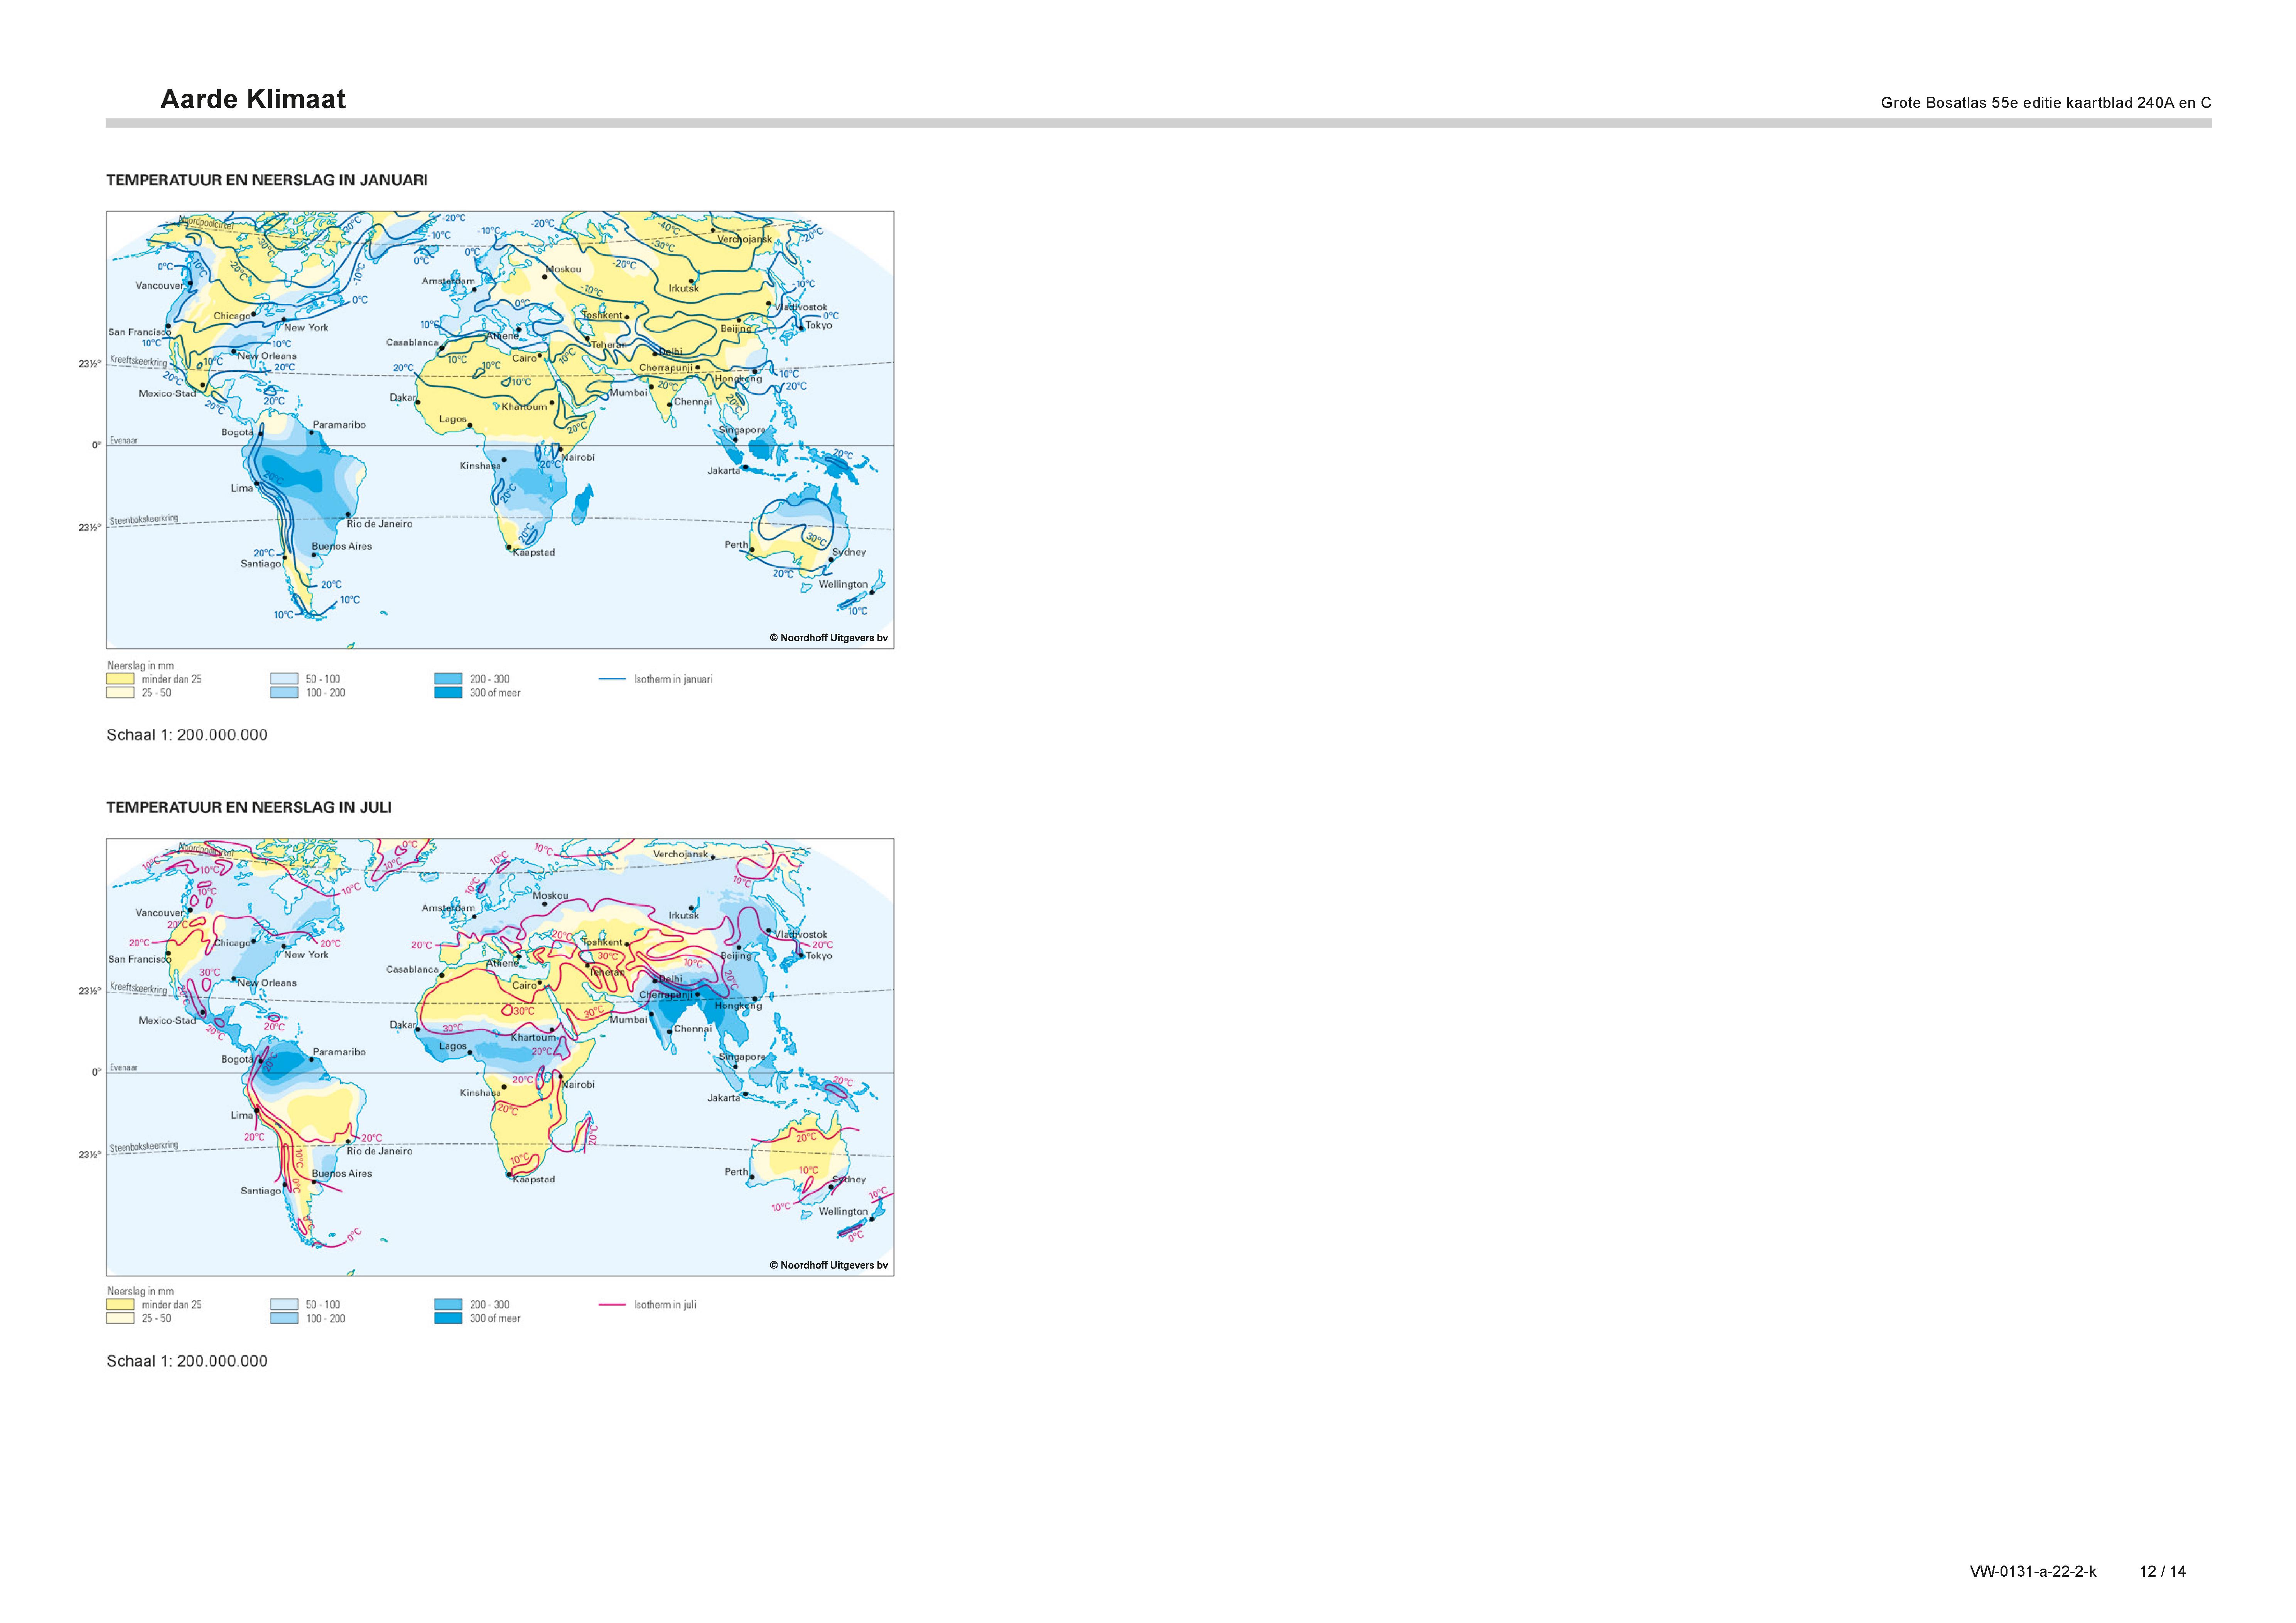Click the Wellington label on July map
Screen dimensions: 2296x1623
tap(843, 1212)
